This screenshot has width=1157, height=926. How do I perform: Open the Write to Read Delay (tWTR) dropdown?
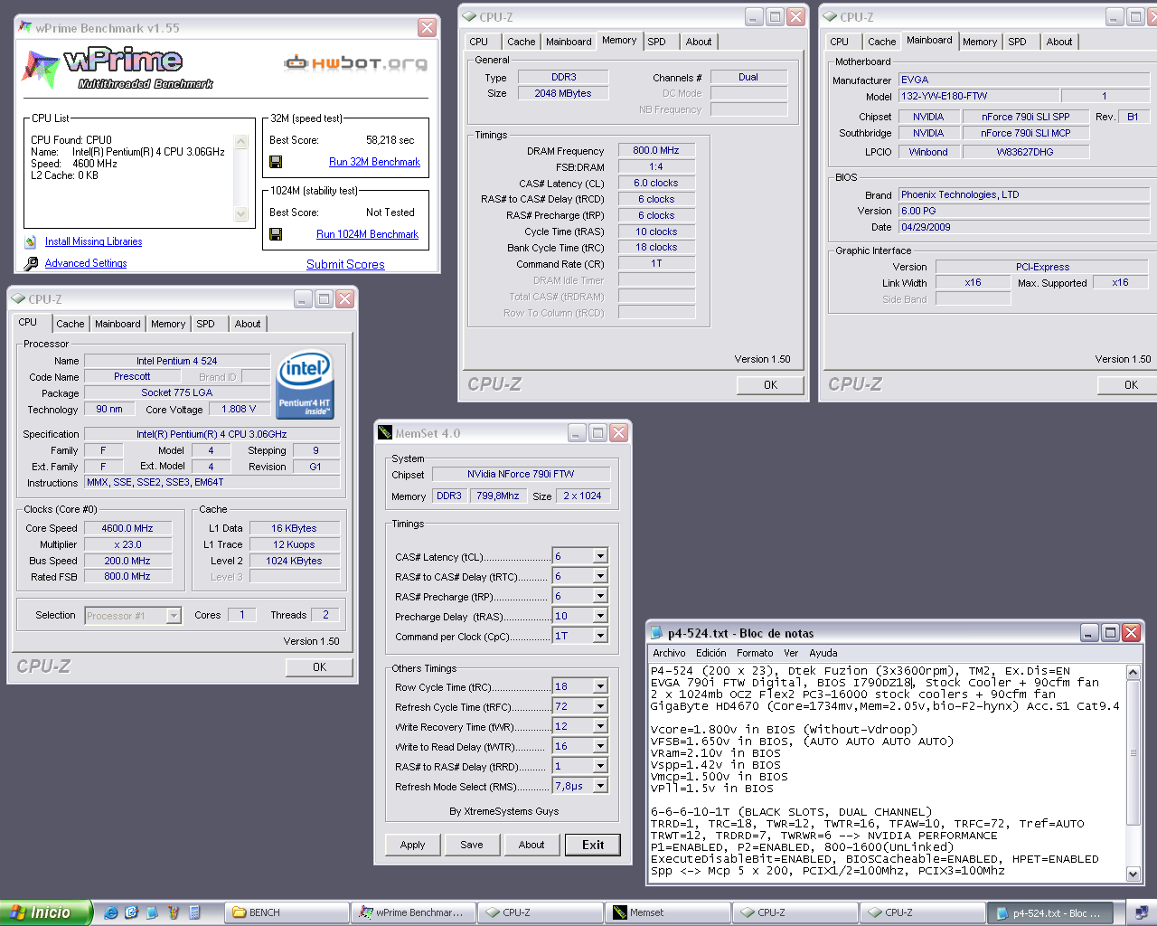[x=600, y=746]
